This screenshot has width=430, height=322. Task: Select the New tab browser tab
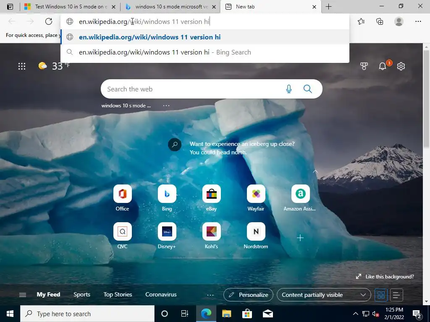(x=270, y=7)
